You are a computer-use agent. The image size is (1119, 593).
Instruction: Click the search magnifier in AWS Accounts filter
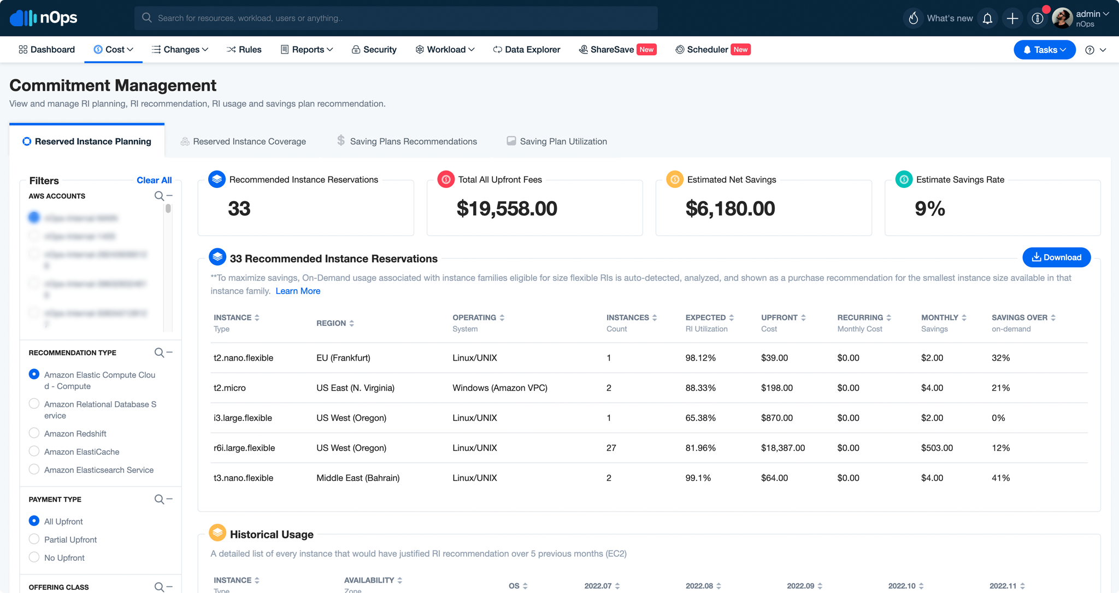(158, 196)
